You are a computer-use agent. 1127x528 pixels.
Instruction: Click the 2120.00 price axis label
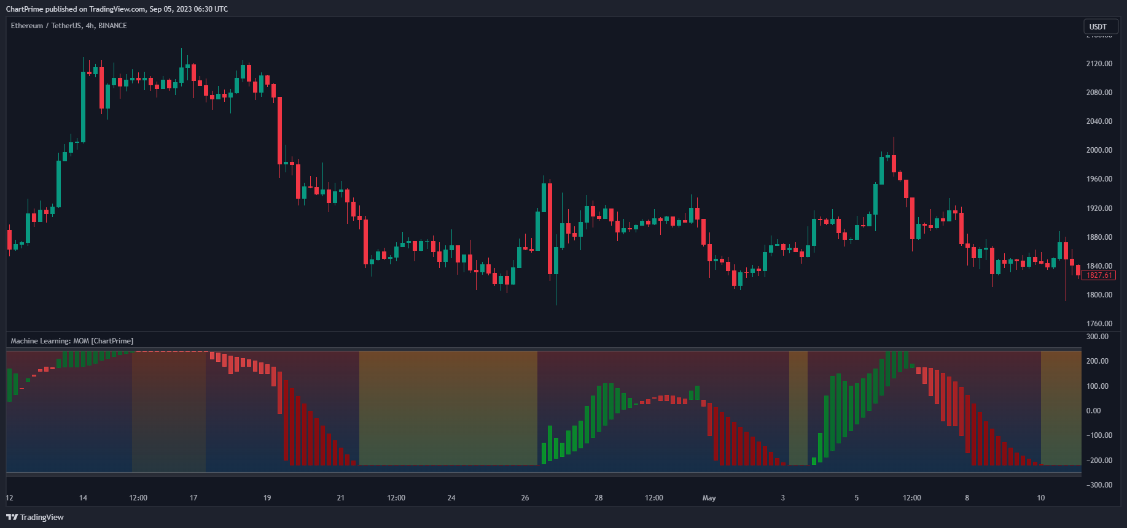[1099, 64]
